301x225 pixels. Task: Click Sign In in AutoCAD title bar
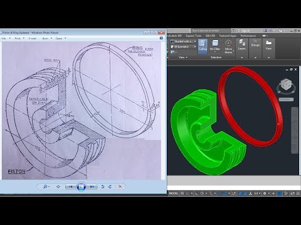pyautogui.click(x=245, y=31)
